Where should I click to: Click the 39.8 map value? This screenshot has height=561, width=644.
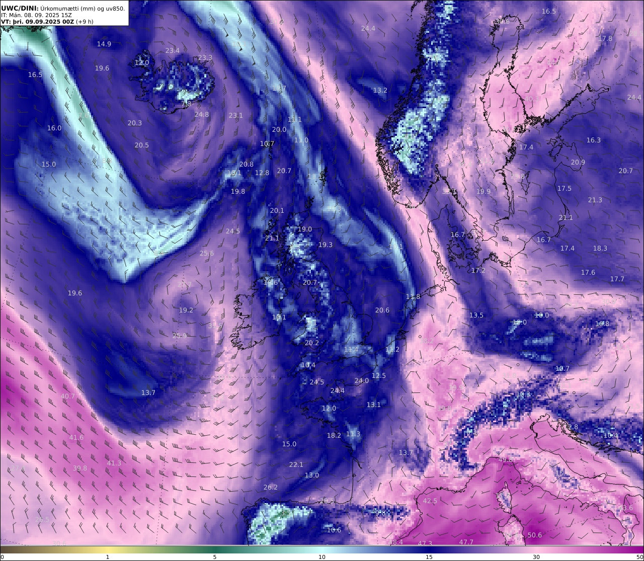(79, 468)
